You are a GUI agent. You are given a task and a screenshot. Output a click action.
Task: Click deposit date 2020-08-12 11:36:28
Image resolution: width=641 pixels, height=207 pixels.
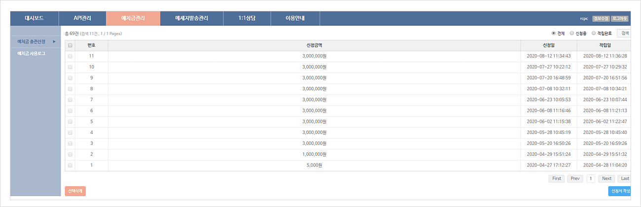(x=605, y=56)
